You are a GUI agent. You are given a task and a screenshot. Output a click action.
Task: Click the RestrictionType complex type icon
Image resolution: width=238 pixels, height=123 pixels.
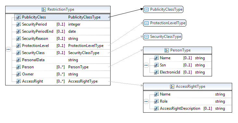pyautogui.click(x=44, y=9)
